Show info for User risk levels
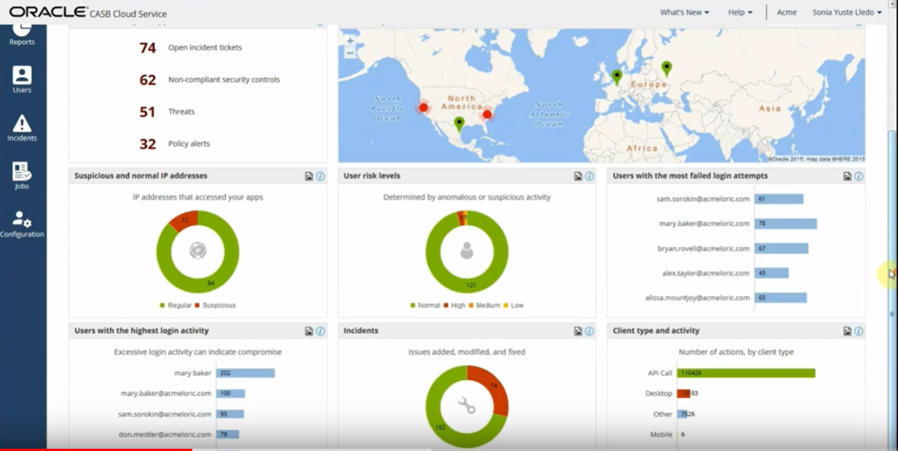The height and width of the screenshot is (451, 898). point(589,176)
